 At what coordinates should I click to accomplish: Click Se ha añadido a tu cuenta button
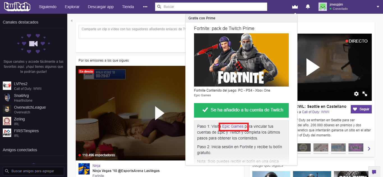(x=241, y=110)
